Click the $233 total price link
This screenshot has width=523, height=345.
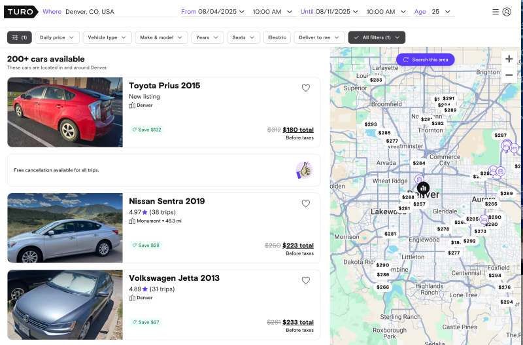[298, 322]
